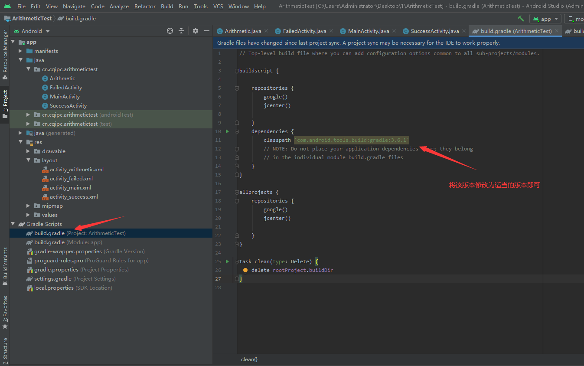Collapse the app module node
The width and height of the screenshot is (584, 366).
point(13,42)
